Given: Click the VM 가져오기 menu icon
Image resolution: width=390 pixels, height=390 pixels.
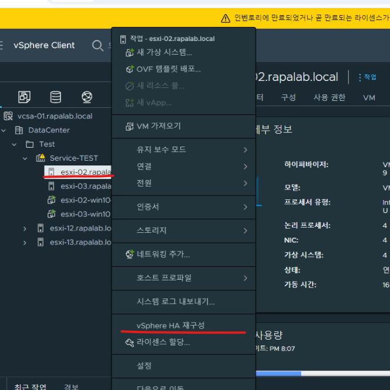Looking at the screenshot, I should coord(129,126).
